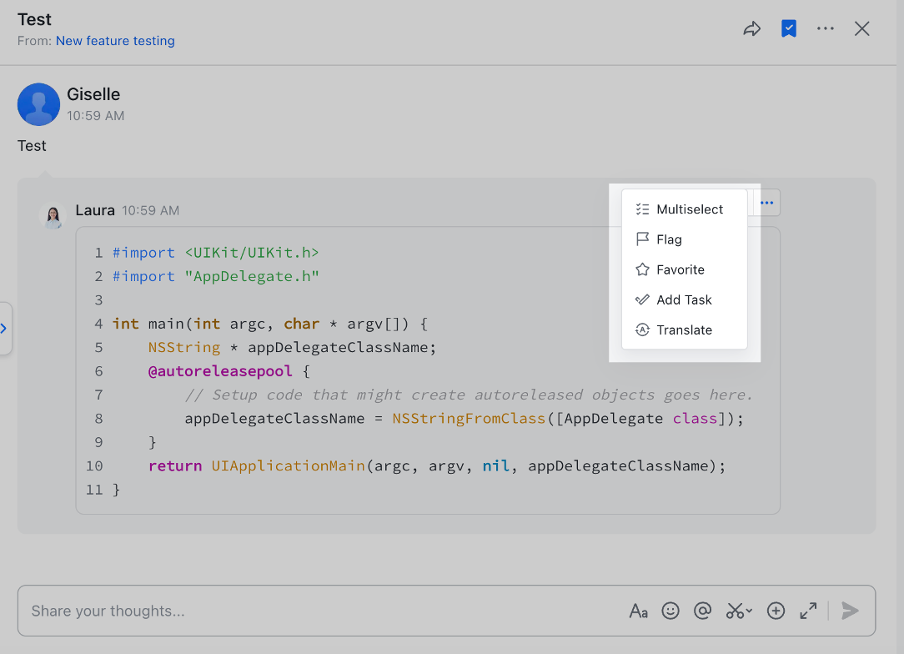Screen dimensions: 904x654
Task: Click the Share your thoughts input field
Action: pos(317,611)
